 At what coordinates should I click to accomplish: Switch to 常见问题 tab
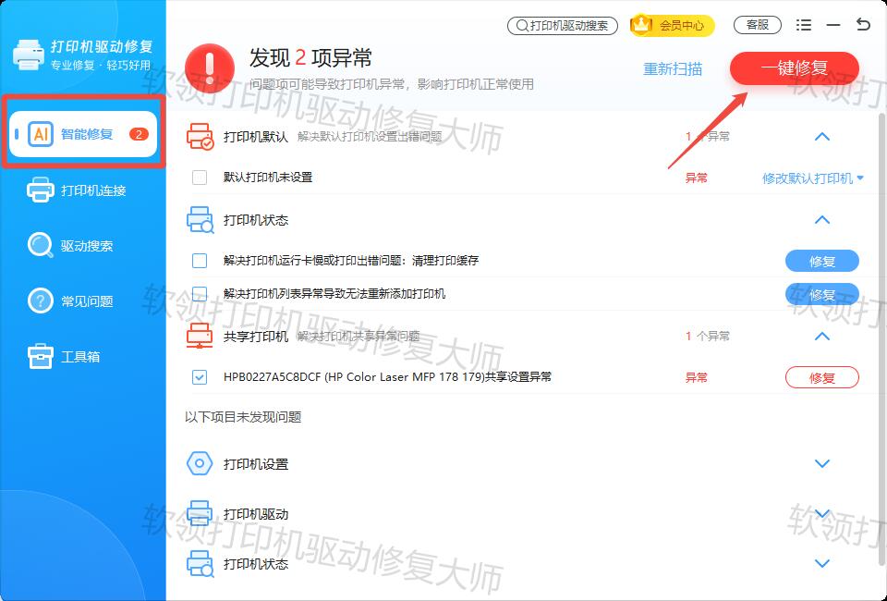tap(83, 300)
